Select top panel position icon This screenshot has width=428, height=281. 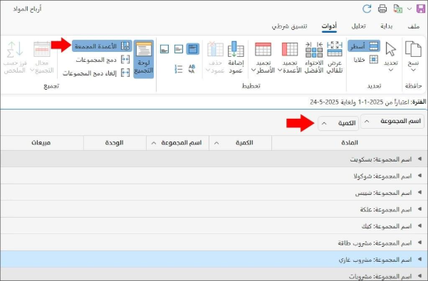[193, 49]
